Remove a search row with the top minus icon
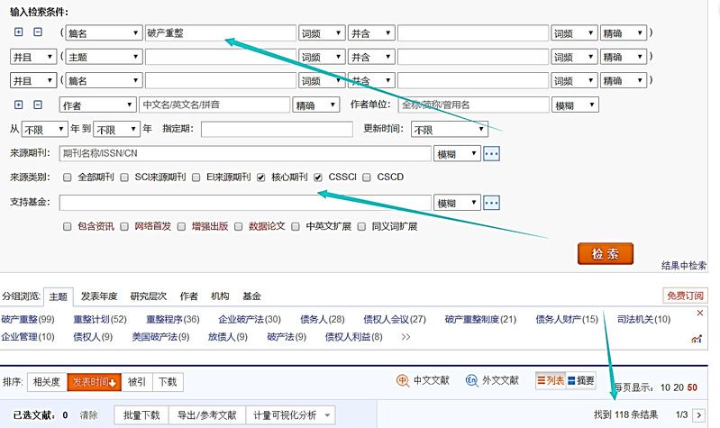 coord(38,32)
